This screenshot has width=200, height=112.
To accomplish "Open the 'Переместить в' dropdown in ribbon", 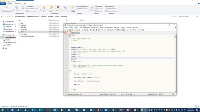I will [x=43, y=11].
